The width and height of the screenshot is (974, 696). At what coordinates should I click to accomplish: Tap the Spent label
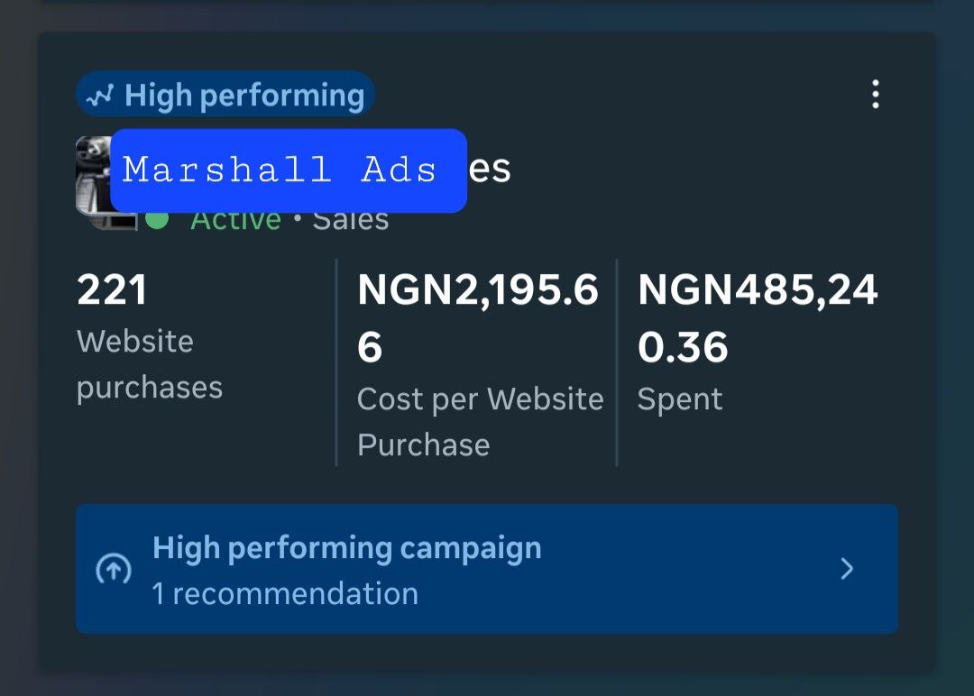point(680,399)
